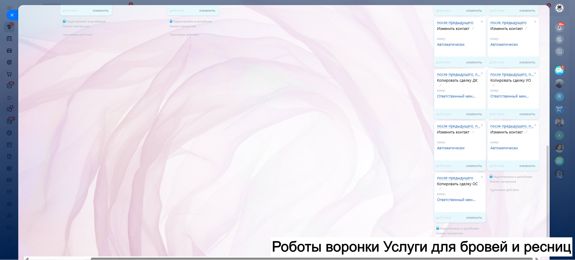Open delay setting of Изменить контакт below Копировать сделку УО
Viewport: 575px width, 260px height.
tap(512, 126)
